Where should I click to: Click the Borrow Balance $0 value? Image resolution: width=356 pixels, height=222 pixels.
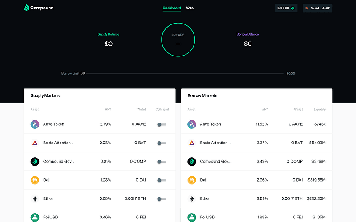point(248,44)
